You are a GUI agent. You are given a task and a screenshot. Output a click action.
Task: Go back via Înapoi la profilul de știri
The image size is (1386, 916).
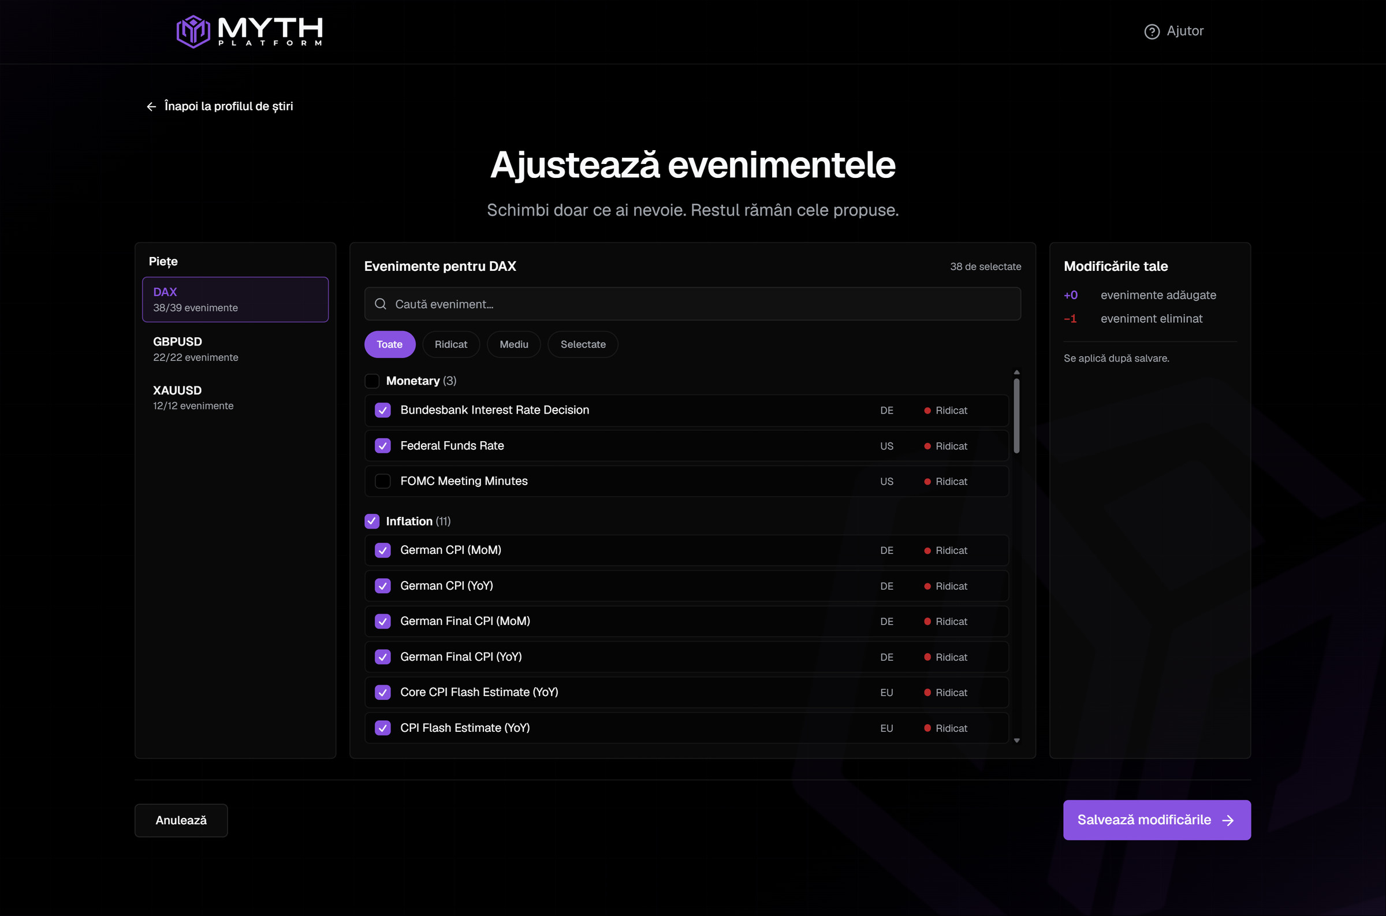tap(219, 106)
